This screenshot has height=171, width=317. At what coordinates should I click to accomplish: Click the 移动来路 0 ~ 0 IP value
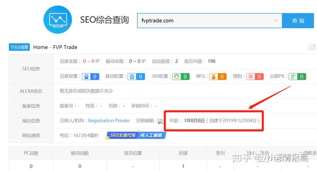pos(137,61)
